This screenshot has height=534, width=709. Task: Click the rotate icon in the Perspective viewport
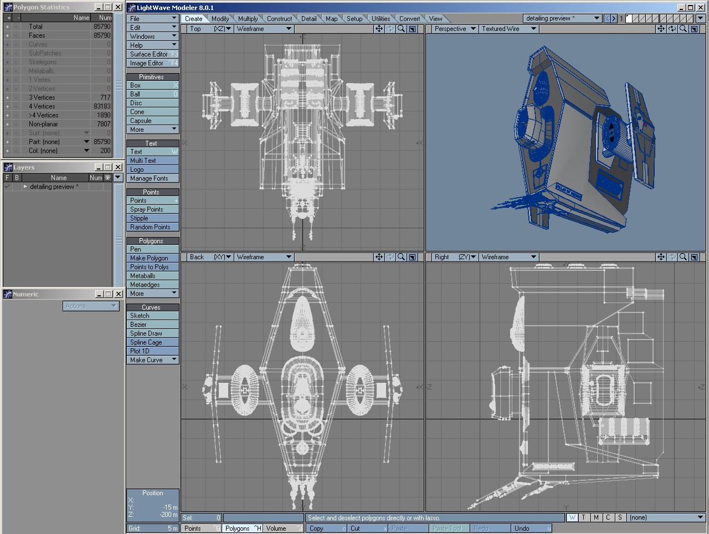click(672, 29)
